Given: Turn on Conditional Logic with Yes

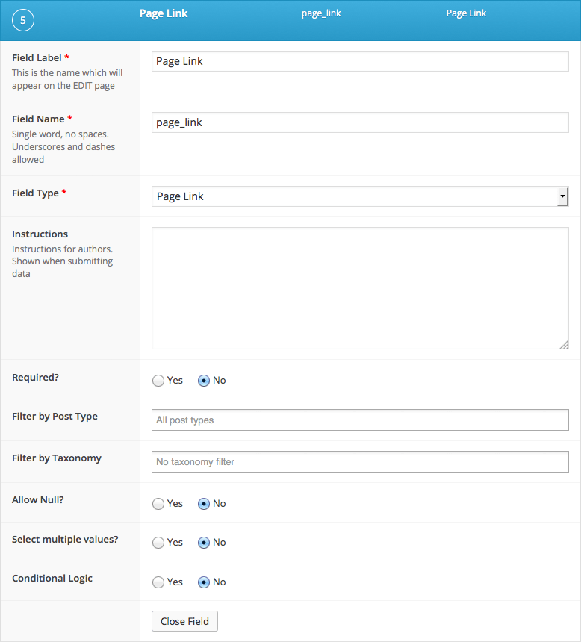Looking at the screenshot, I should (158, 582).
